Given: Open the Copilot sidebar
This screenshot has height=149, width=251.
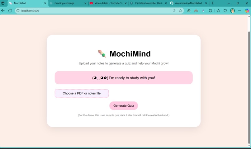Looking at the screenshot, I should tap(247, 11).
